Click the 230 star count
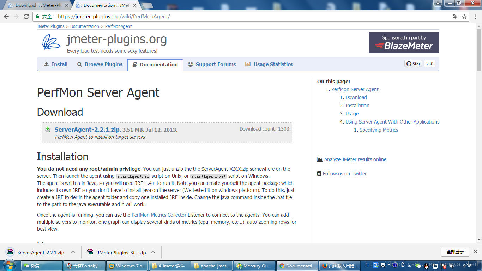The width and height of the screenshot is (482, 271). point(429,64)
